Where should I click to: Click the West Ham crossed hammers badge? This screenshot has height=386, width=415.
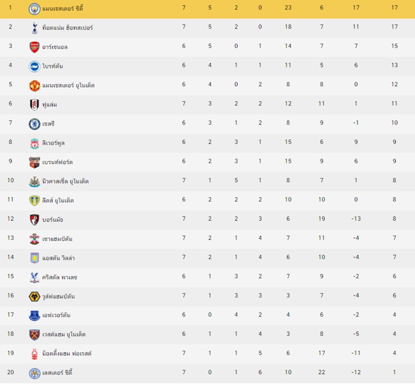[34, 335]
